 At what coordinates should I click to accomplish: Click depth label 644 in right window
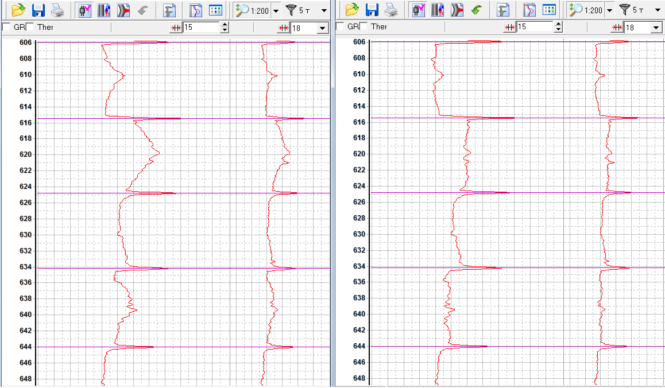coord(359,346)
